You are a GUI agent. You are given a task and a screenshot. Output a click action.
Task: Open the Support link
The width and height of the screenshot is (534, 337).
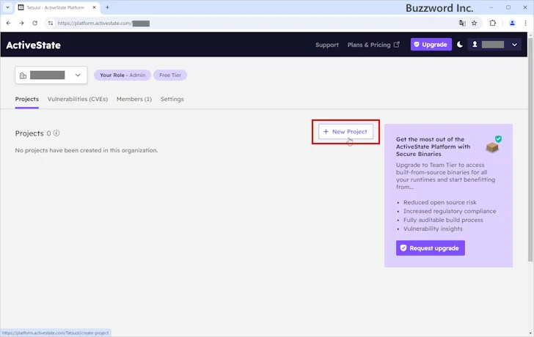tap(327, 45)
